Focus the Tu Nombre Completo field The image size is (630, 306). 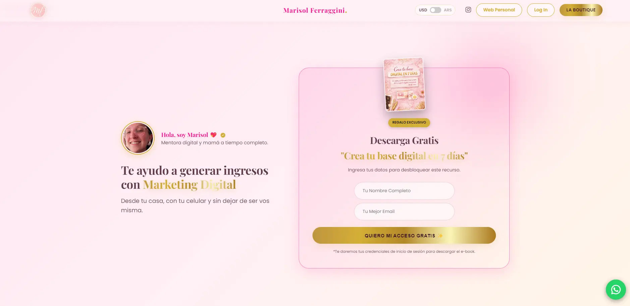point(404,191)
